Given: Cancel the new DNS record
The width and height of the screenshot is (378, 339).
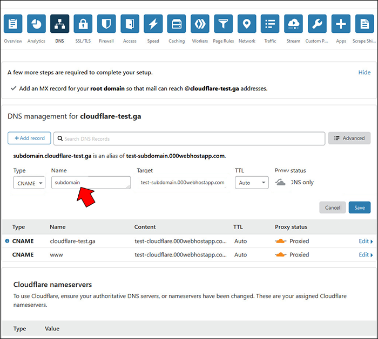Looking at the screenshot, I should point(333,207).
